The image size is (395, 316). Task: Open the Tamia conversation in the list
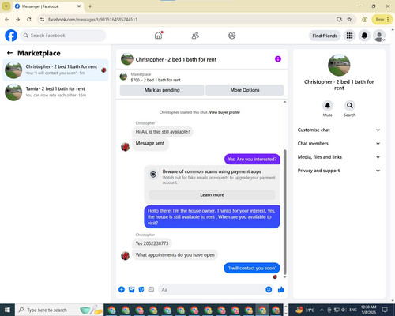pyautogui.click(x=55, y=92)
